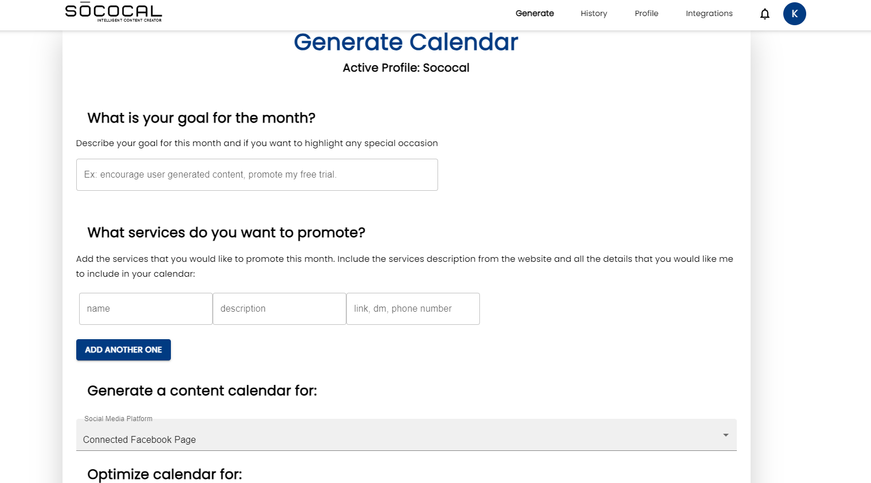This screenshot has height=483, width=871.
Task: Open the History page
Action: pyautogui.click(x=593, y=13)
